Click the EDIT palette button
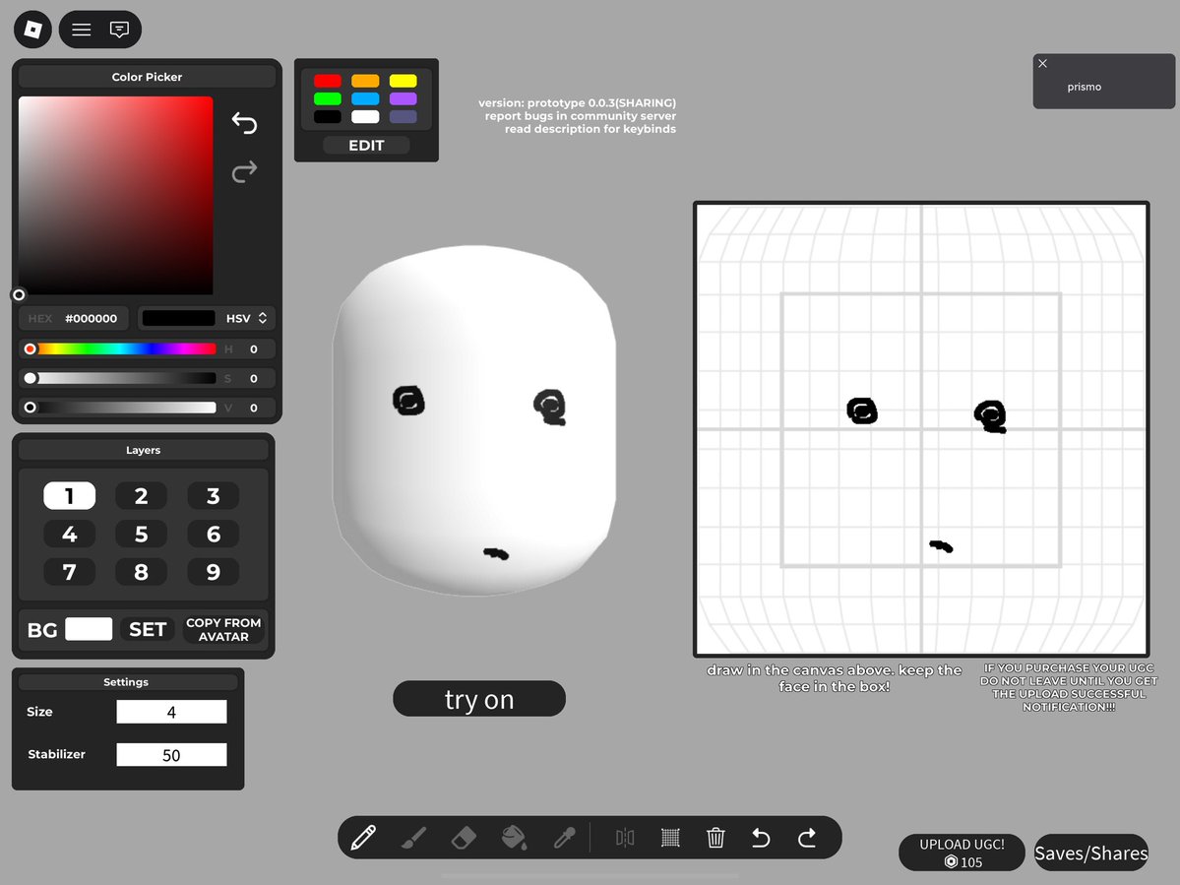 (366, 146)
